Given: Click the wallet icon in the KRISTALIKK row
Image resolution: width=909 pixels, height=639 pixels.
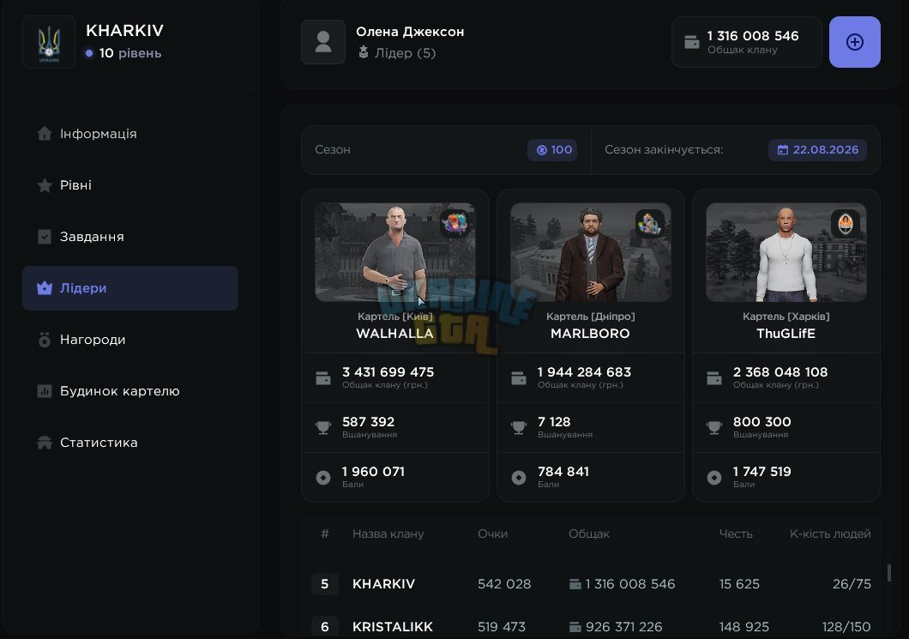Looking at the screenshot, I should click(575, 627).
